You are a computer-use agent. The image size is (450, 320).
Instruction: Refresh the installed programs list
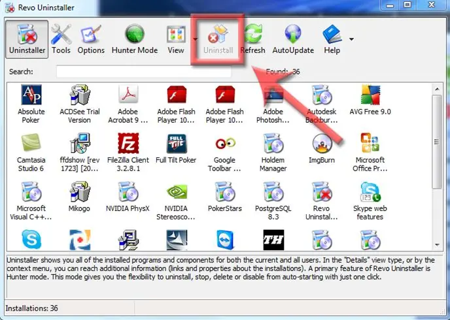[253, 39]
